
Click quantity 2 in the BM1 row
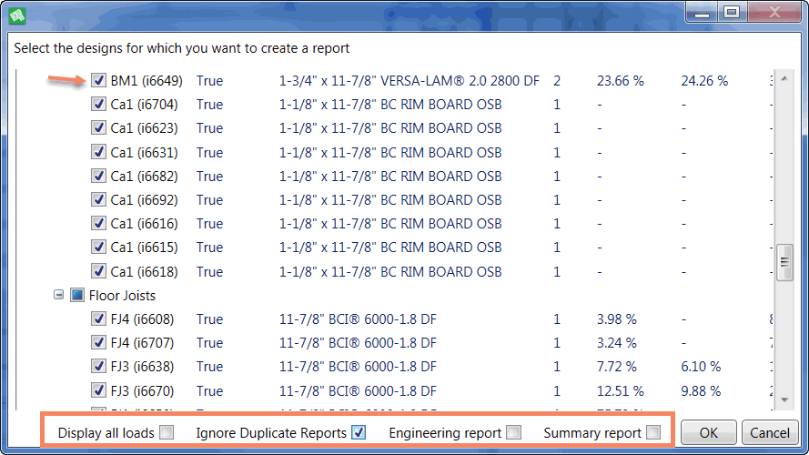coord(557,81)
